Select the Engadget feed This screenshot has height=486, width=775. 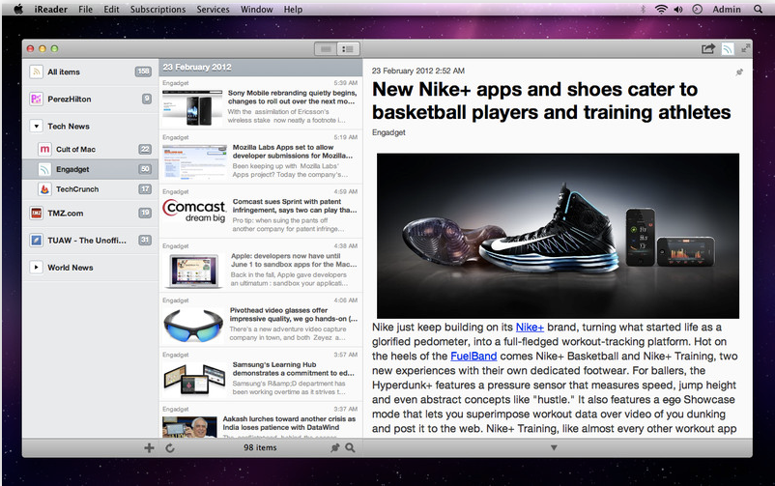click(x=91, y=169)
